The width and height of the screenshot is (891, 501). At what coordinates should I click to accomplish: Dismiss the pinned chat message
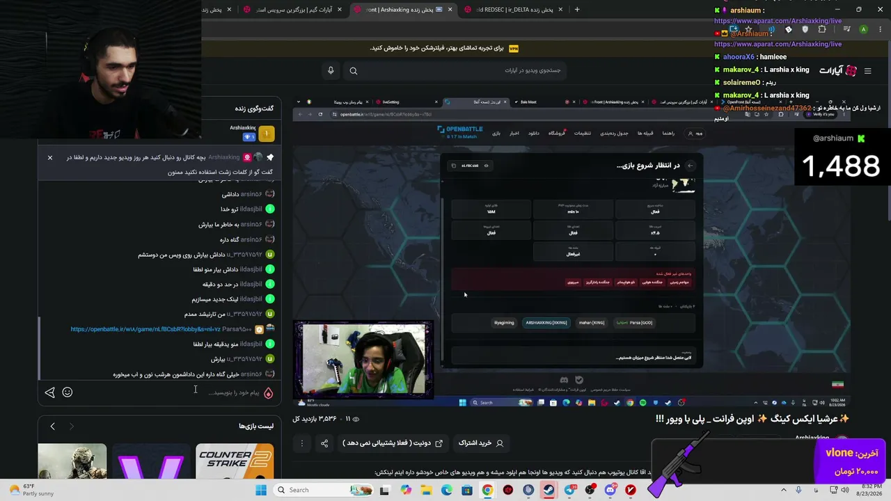pos(50,158)
